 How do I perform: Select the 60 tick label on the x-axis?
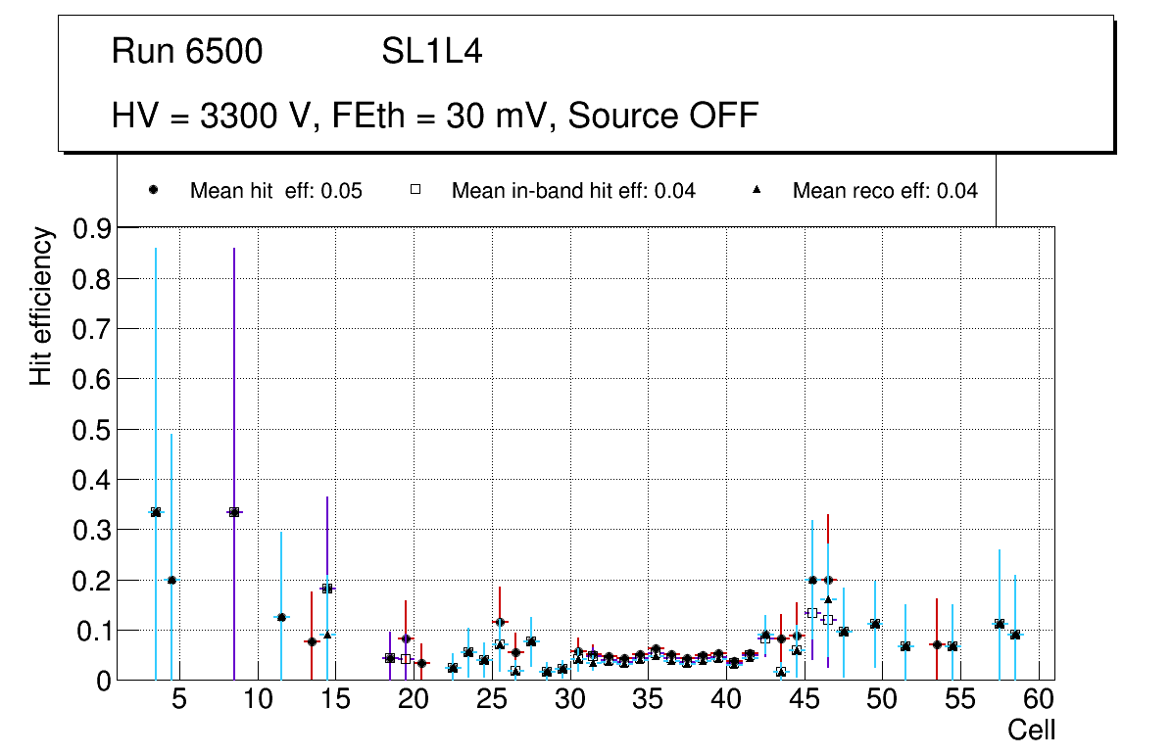point(1039,699)
